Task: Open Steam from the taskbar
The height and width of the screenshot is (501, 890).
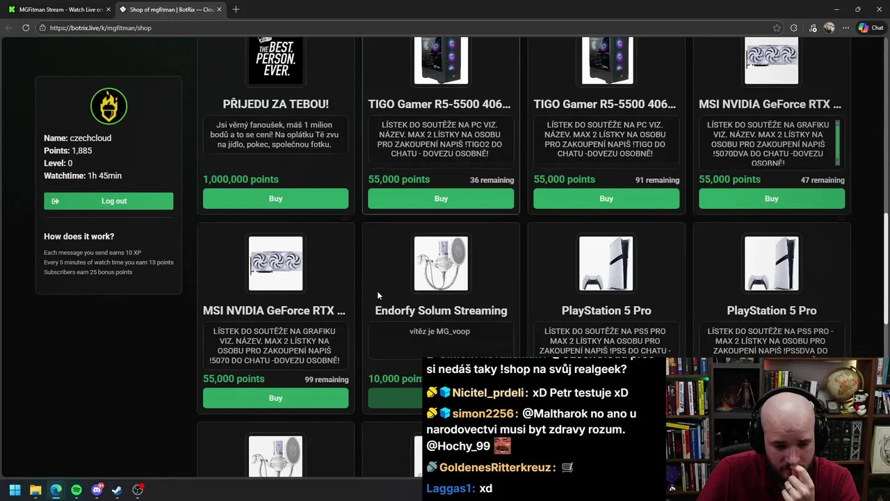Action: pos(117,490)
